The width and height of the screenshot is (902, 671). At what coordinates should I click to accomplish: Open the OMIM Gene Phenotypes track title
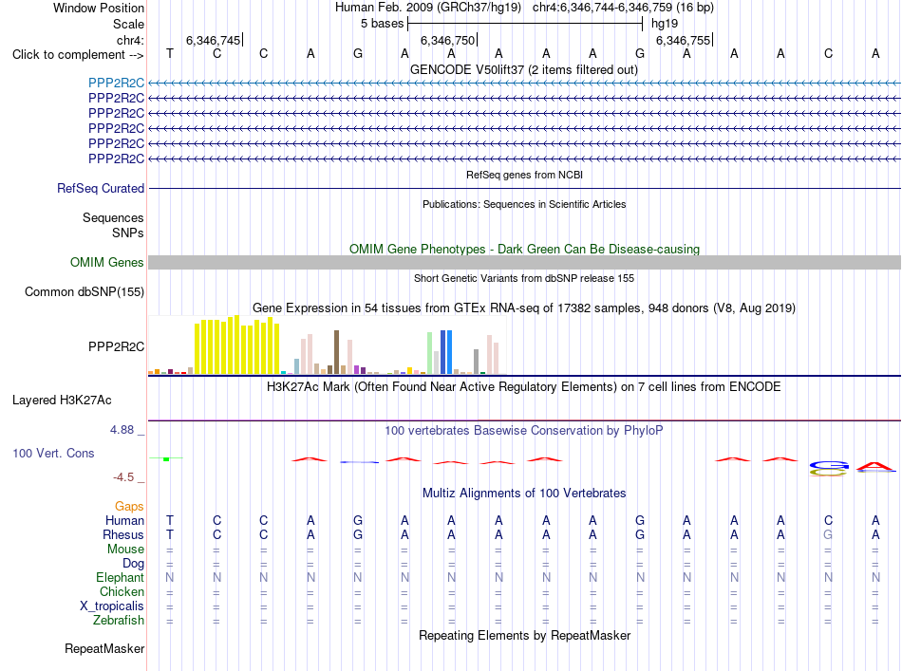pyautogui.click(x=524, y=249)
